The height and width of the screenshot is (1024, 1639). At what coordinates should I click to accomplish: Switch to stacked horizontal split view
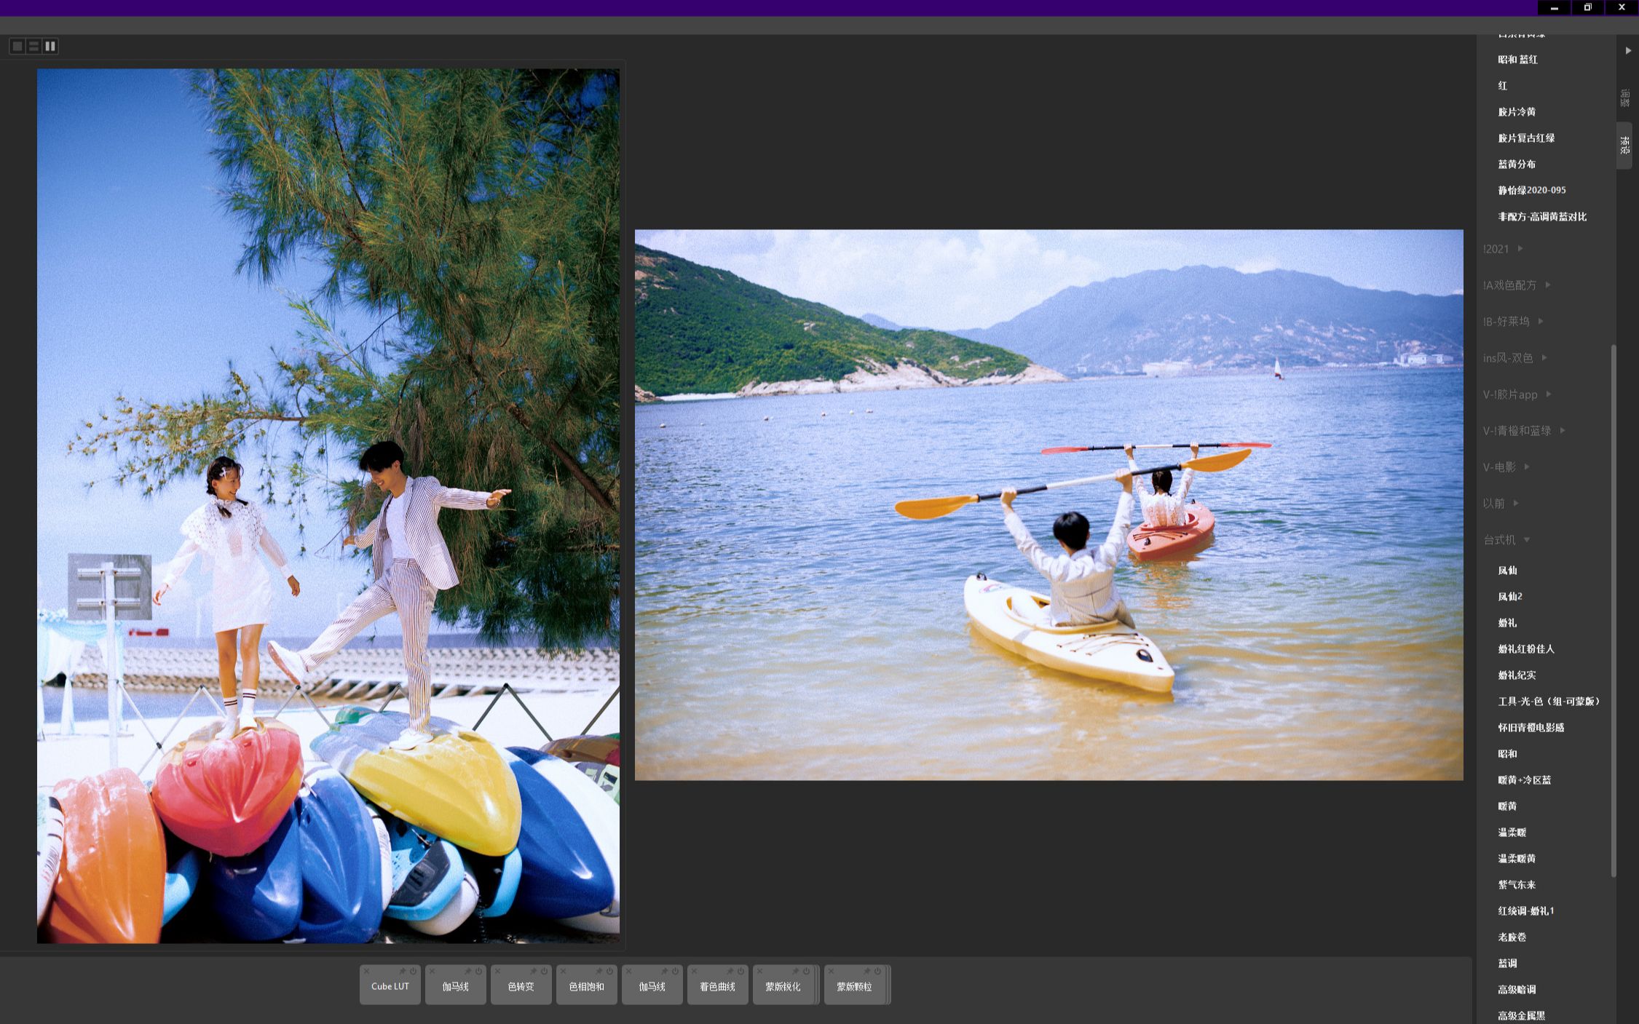coord(33,46)
